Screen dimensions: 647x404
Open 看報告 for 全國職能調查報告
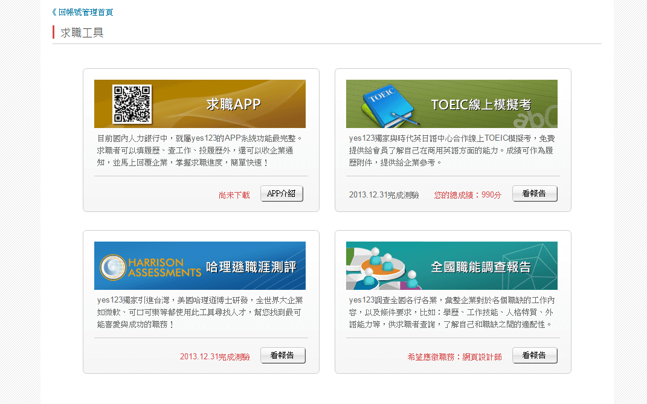coord(535,355)
